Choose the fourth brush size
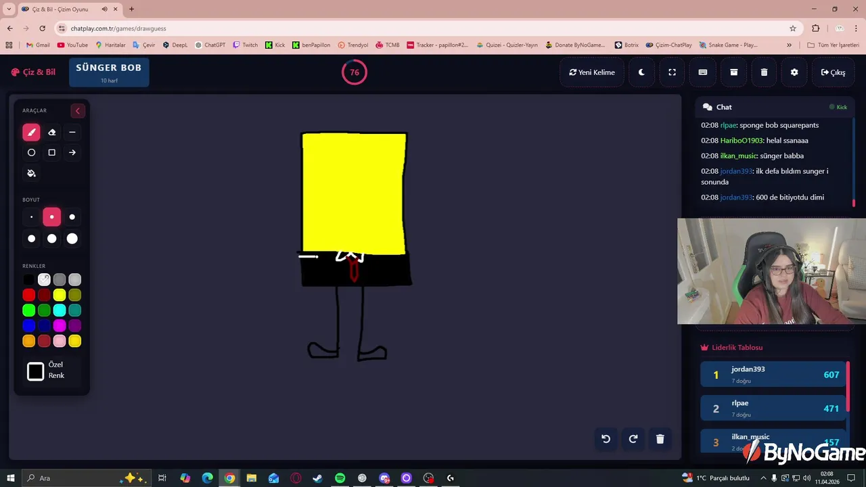The image size is (866, 487). (31, 239)
